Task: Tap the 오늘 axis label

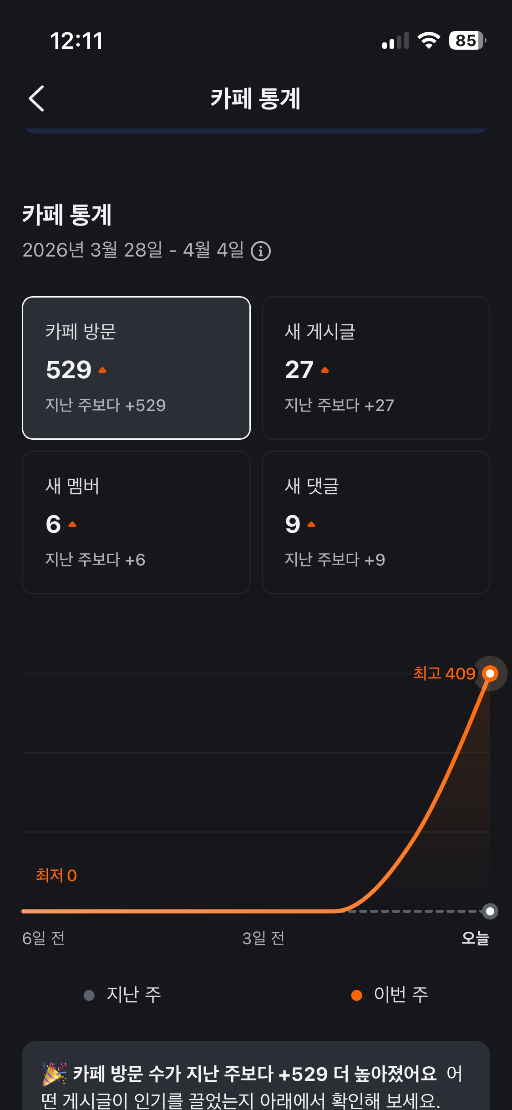Action: pos(475,938)
